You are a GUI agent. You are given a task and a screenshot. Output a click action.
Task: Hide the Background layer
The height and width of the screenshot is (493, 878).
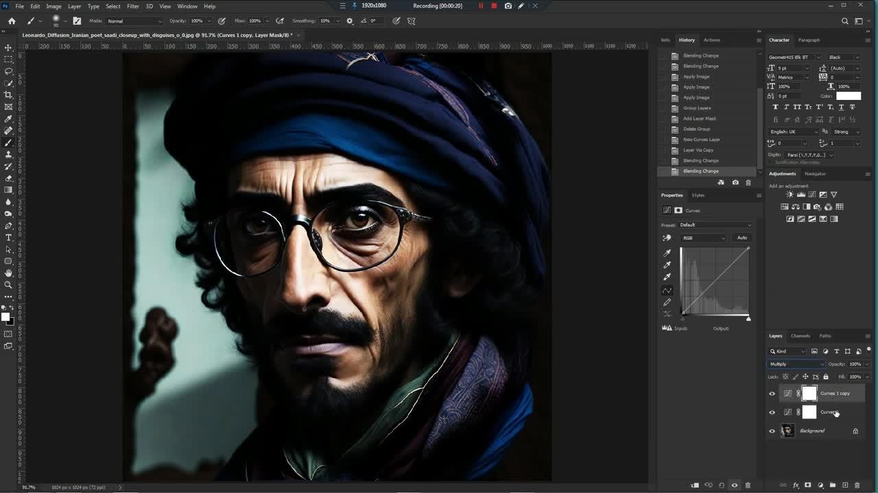772,431
